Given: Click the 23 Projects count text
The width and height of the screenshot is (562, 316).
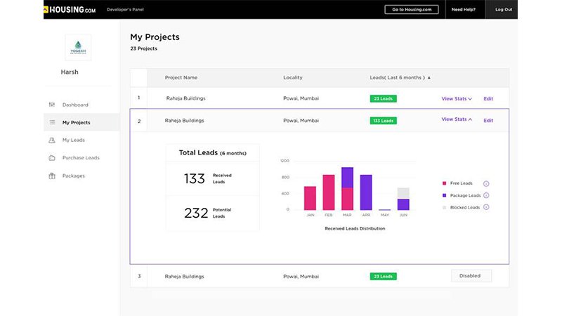Looking at the screenshot, I should point(144,48).
